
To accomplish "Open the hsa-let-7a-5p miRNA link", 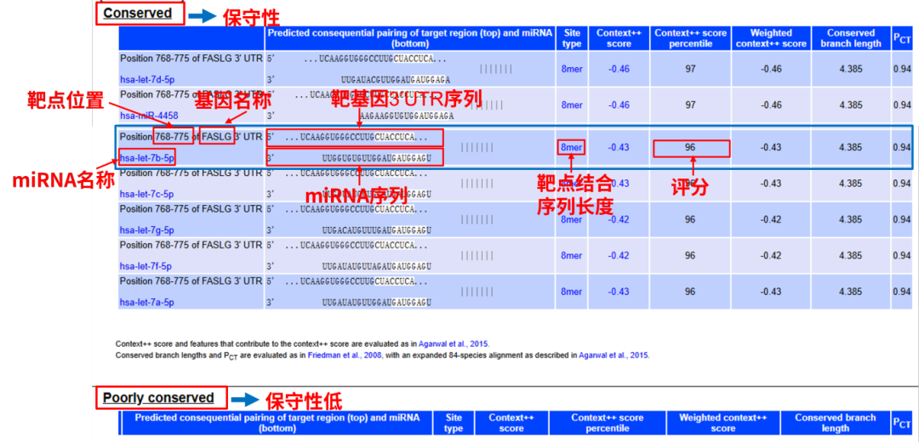I will pyautogui.click(x=146, y=303).
